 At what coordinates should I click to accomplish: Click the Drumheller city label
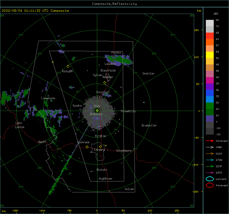tap(149, 125)
